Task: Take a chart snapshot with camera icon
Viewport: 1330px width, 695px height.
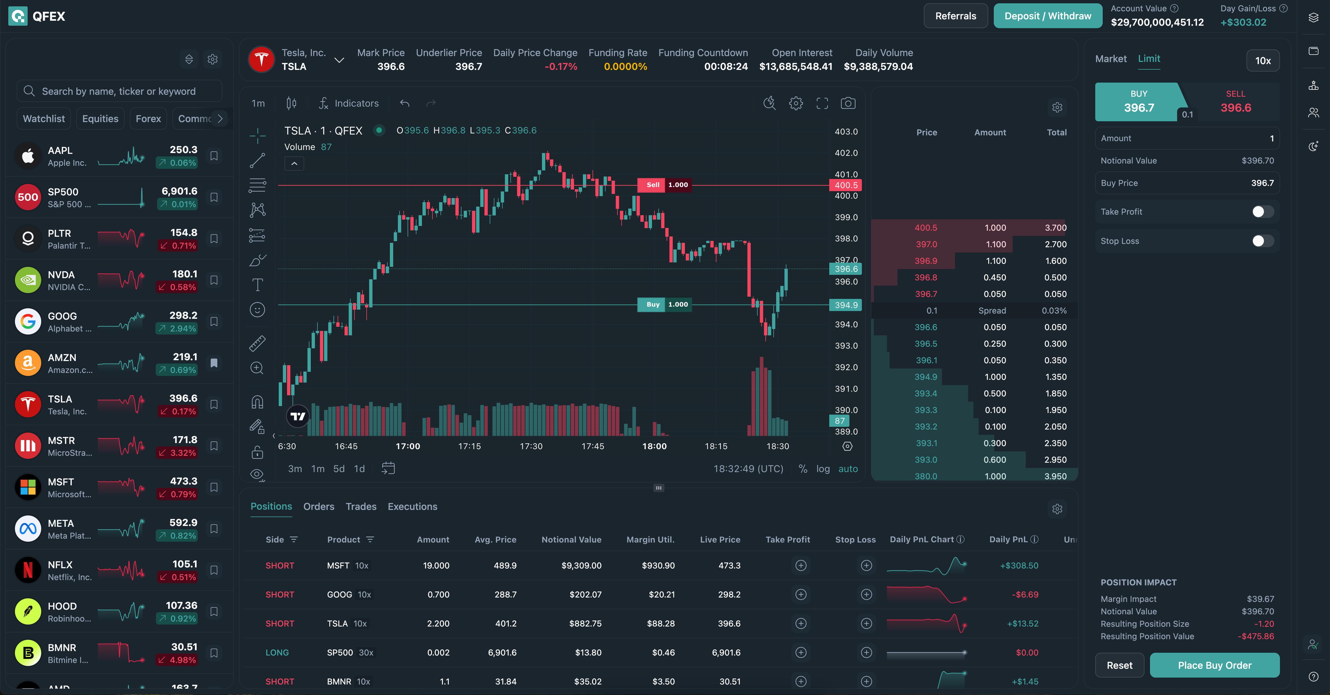Action: pos(848,103)
